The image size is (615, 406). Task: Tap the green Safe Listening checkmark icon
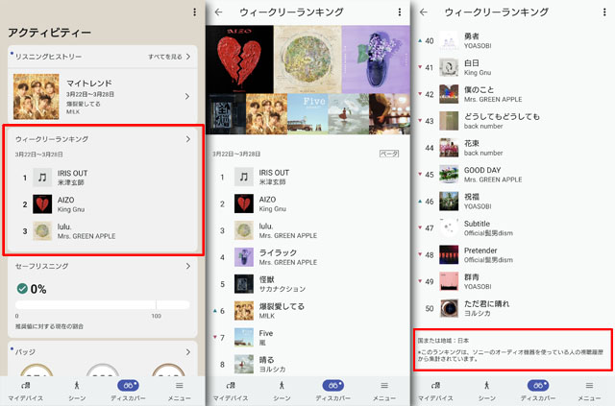pyautogui.click(x=22, y=288)
